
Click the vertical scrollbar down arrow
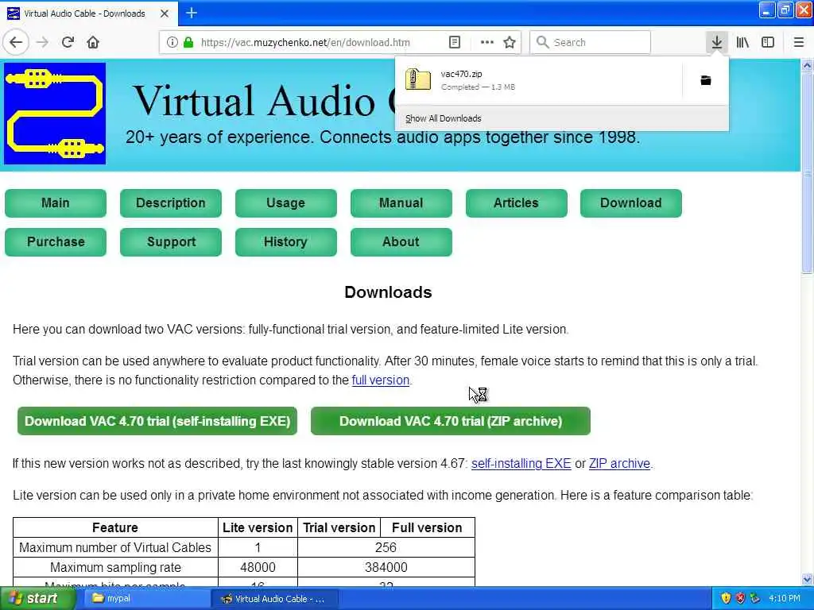point(807,579)
